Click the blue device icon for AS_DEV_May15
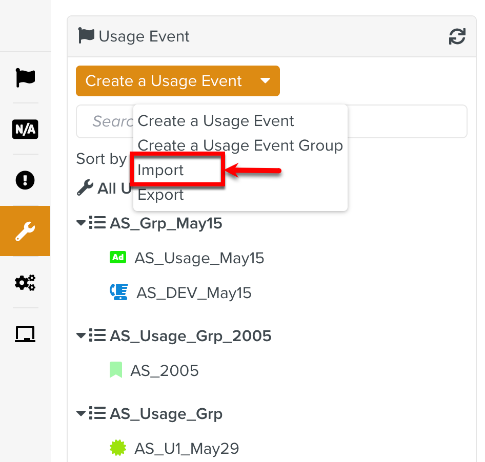Image resolution: width=485 pixels, height=462 pixels. point(119,292)
